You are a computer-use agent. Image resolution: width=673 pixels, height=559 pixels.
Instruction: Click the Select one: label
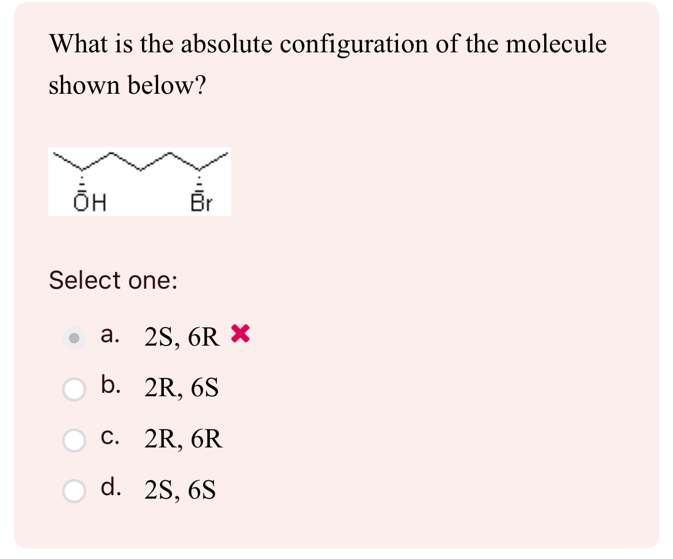click(113, 281)
